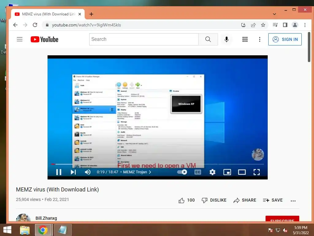Screen dimensions: 314x236
Task: Open Bill.Zhanxg channel link
Action: point(46,218)
